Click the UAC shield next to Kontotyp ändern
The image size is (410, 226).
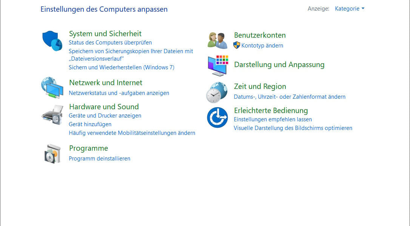click(237, 46)
